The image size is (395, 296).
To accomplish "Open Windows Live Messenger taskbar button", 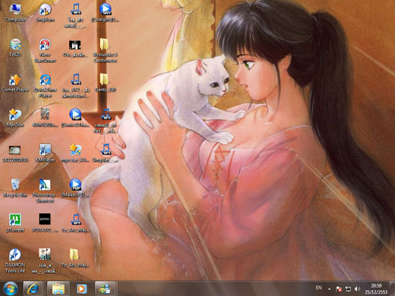I will click(x=105, y=289).
